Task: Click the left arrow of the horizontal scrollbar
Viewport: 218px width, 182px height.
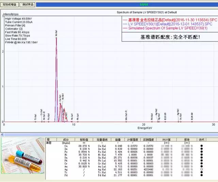Action: pyautogui.click(x=2, y=134)
